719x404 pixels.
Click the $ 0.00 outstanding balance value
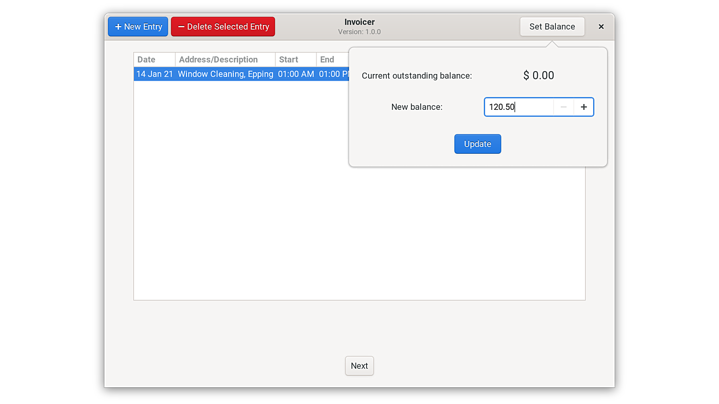(x=538, y=75)
